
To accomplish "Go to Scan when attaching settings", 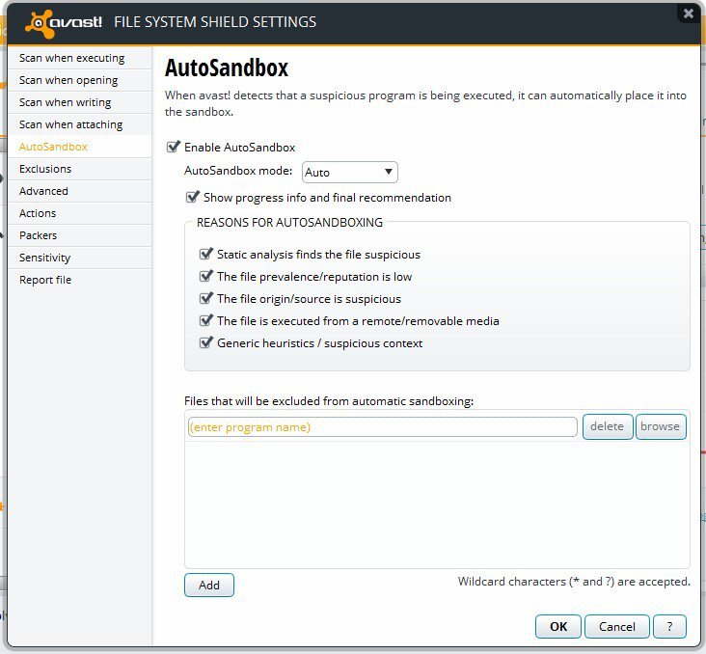I will coord(80,124).
